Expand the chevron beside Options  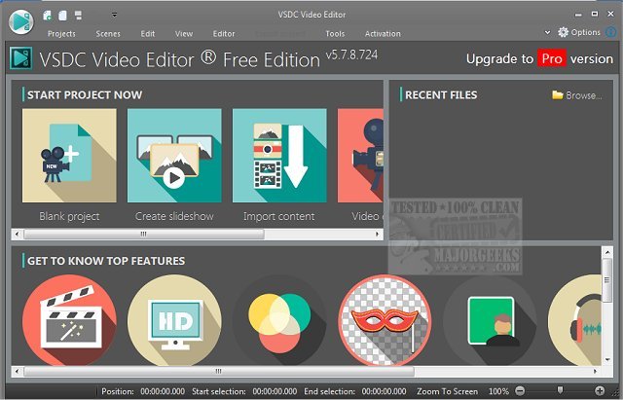[547, 32]
